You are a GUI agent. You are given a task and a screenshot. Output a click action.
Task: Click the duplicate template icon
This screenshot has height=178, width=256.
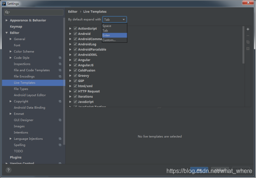[x=247, y=42]
